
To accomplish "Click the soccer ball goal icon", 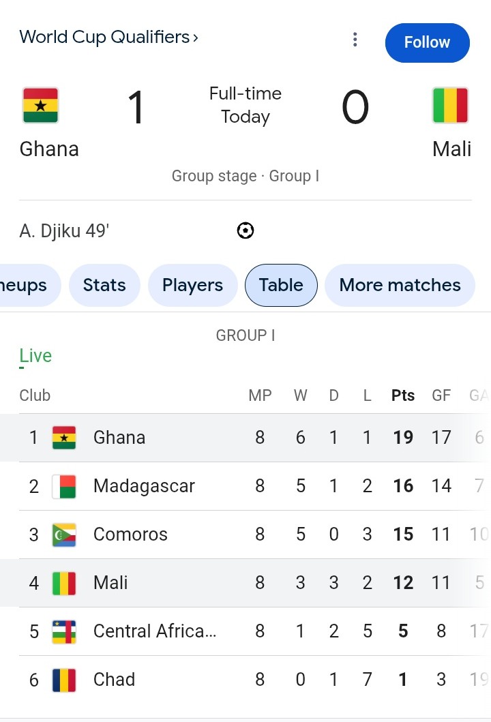I will click(245, 231).
